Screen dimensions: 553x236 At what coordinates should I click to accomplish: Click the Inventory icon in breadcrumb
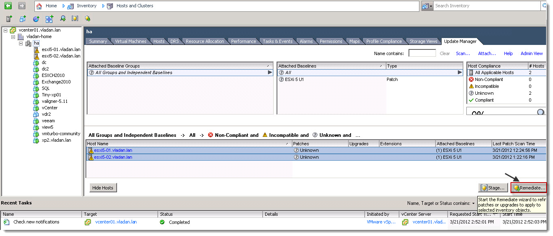tap(70, 6)
